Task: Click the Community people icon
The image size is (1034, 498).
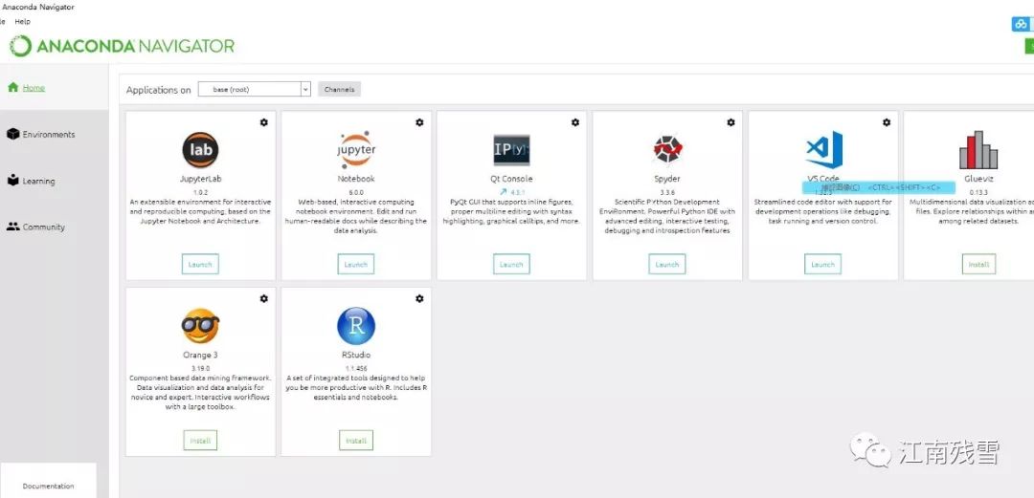Action: 13,227
